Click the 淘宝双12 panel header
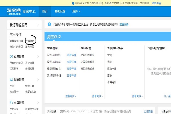This screenshot has width=171, height=114. click(x=108, y=36)
